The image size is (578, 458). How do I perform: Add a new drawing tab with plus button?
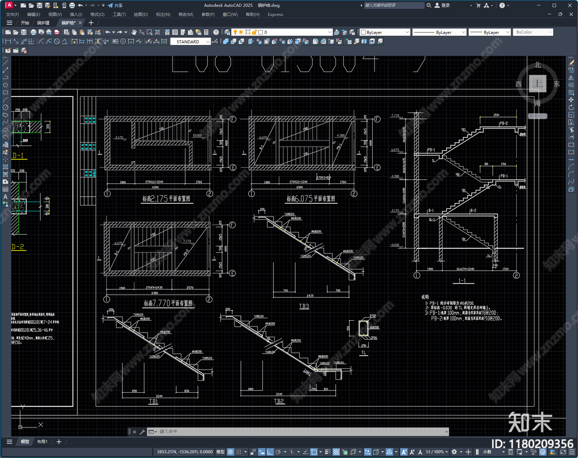coord(91,23)
